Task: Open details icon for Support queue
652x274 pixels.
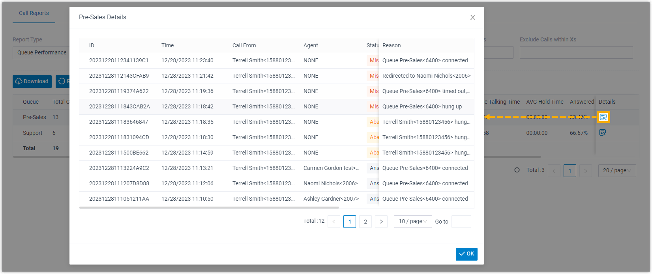Action: click(x=603, y=133)
